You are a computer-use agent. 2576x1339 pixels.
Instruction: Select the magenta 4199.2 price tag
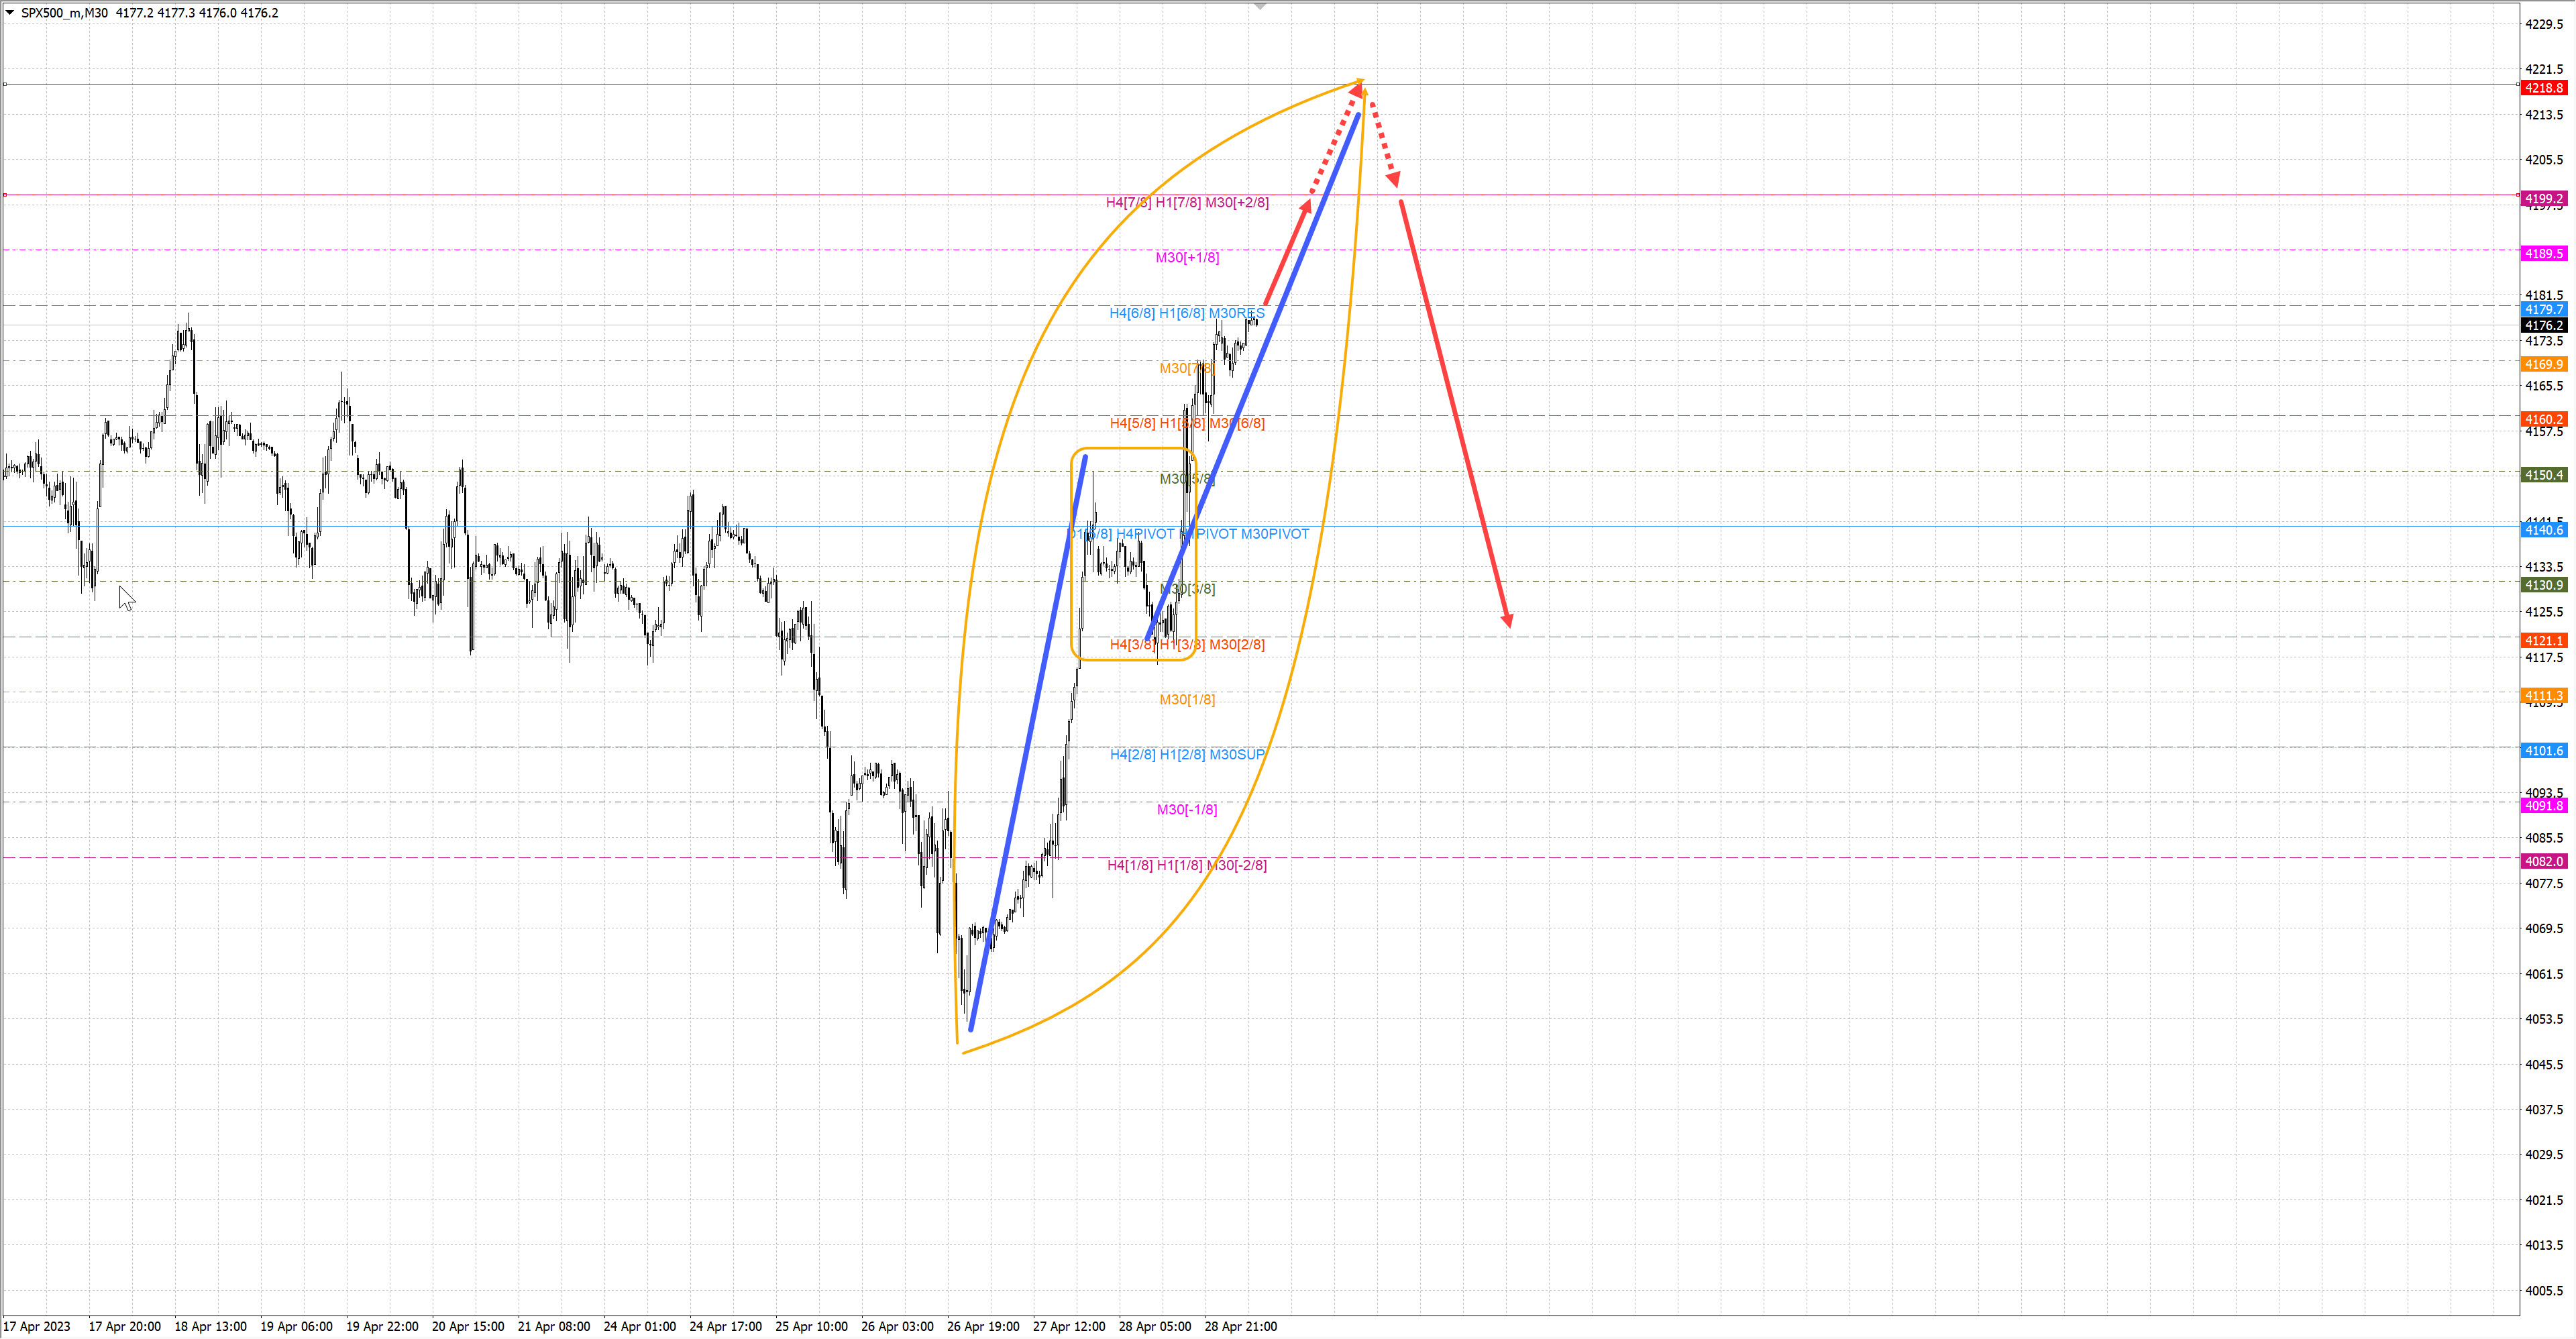coord(2543,198)
